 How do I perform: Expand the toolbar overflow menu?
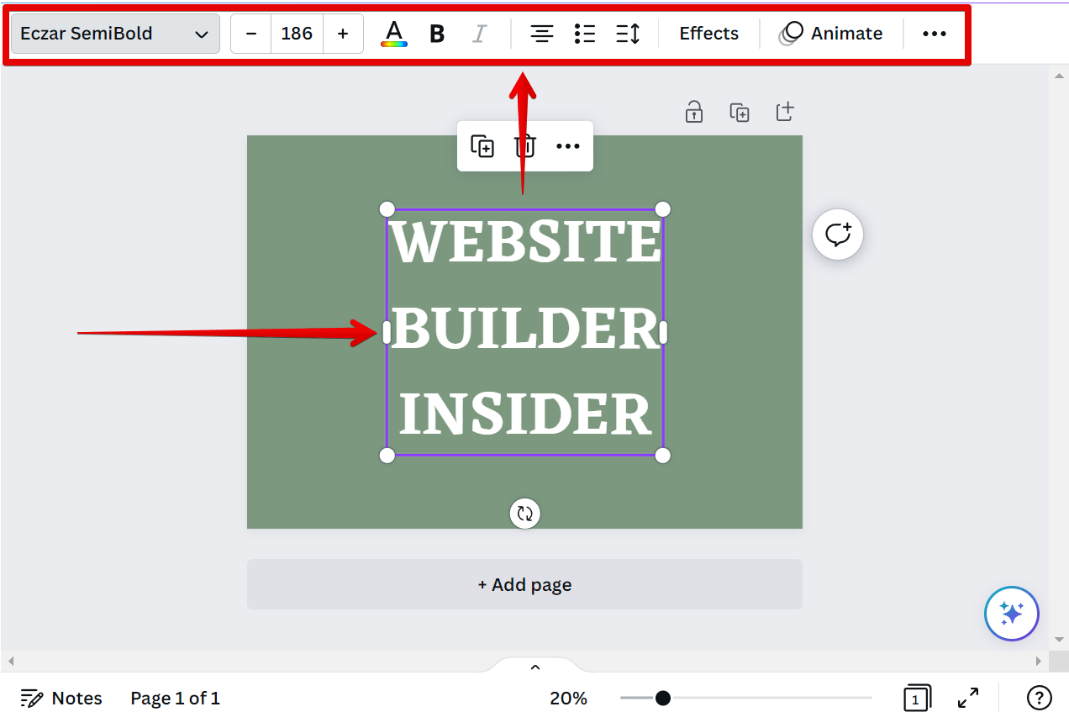pyautogui.click(x=935, y=34)
